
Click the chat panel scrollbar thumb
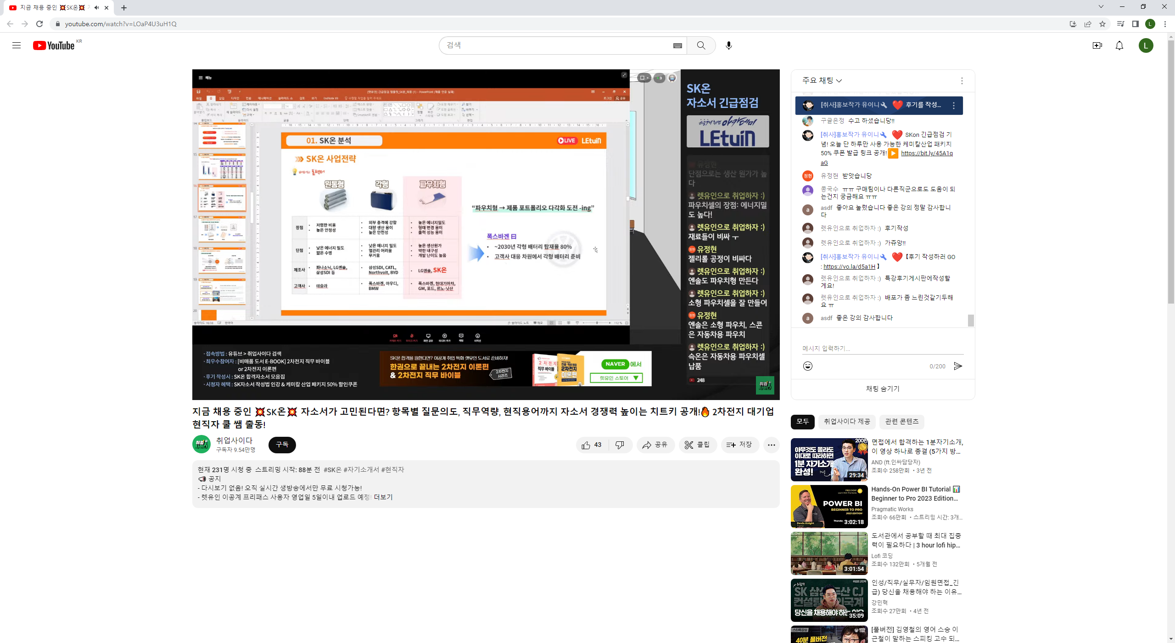pos(971,320)
